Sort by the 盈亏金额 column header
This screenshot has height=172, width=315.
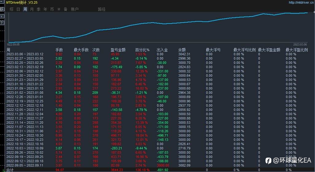tap(118, 50)
